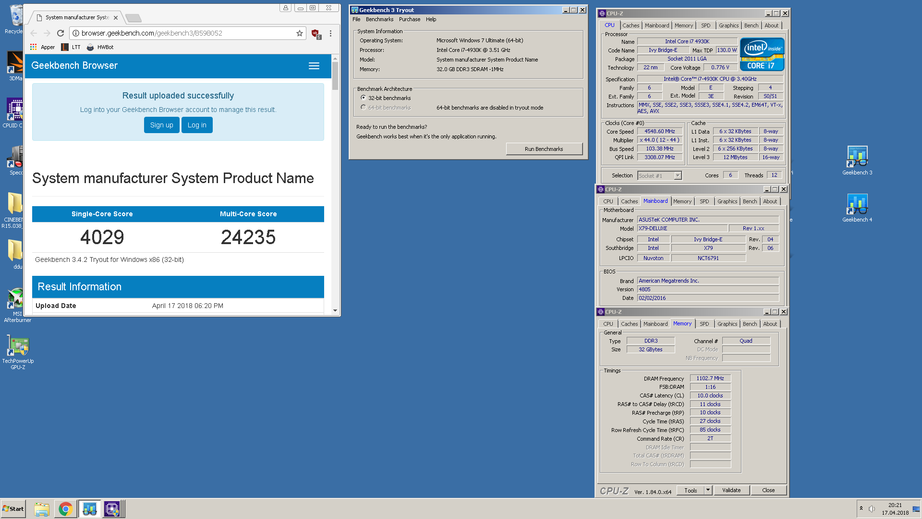This screenshot has height=519, width=922.
Task: Click the browser page scrollbar thumb
Action: [335, 76]
